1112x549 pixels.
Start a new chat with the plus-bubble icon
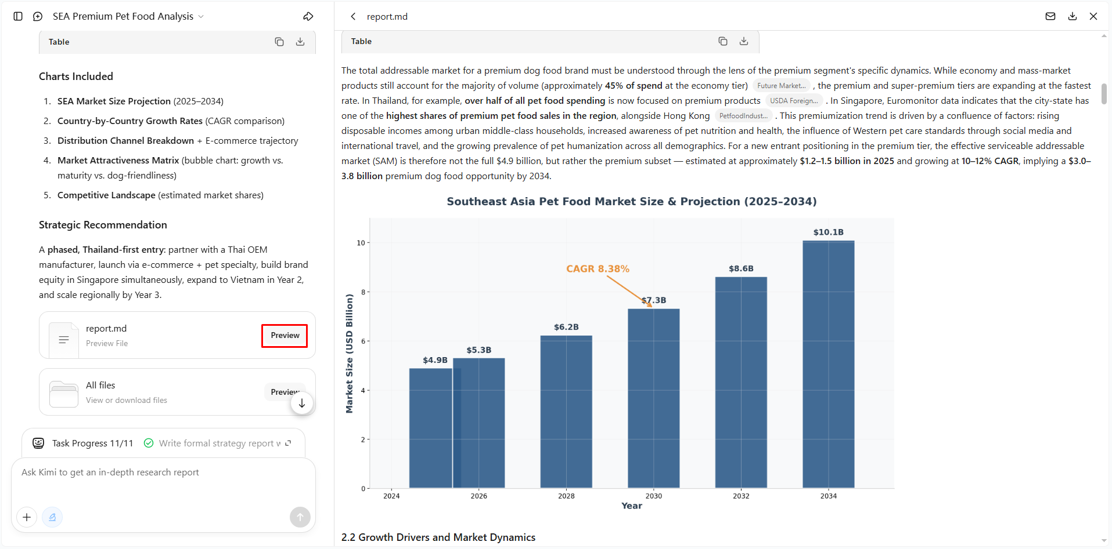tap(38, 16)
